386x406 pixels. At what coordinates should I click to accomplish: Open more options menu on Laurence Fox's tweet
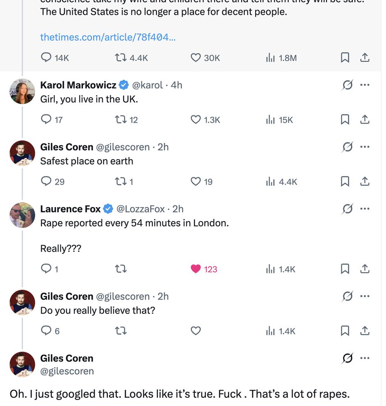click(x=365, y=208)
